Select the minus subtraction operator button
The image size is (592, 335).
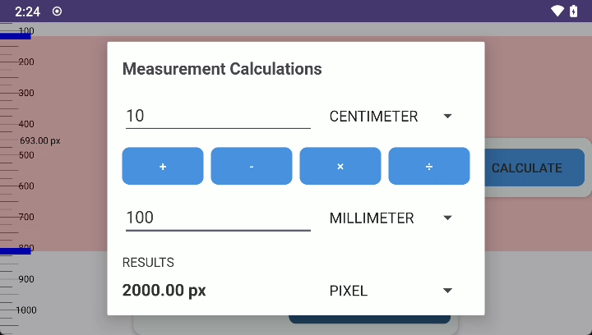252,166
